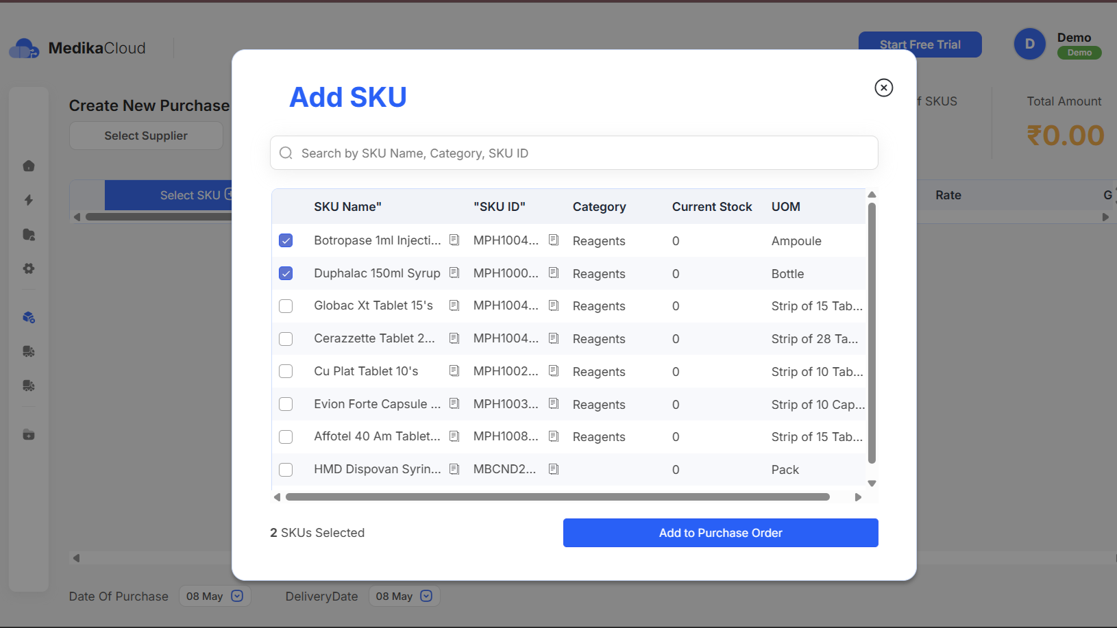The image size is (1117, 628).
Task: Open the Date Of Purchase dropdown
Action: (x=237, y=596)
